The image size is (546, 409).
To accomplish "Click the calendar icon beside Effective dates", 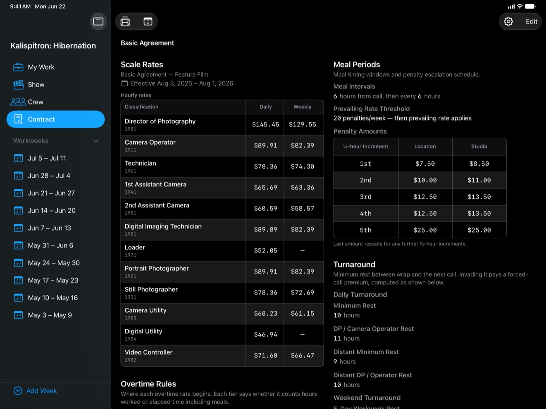I will coord(124,83).
